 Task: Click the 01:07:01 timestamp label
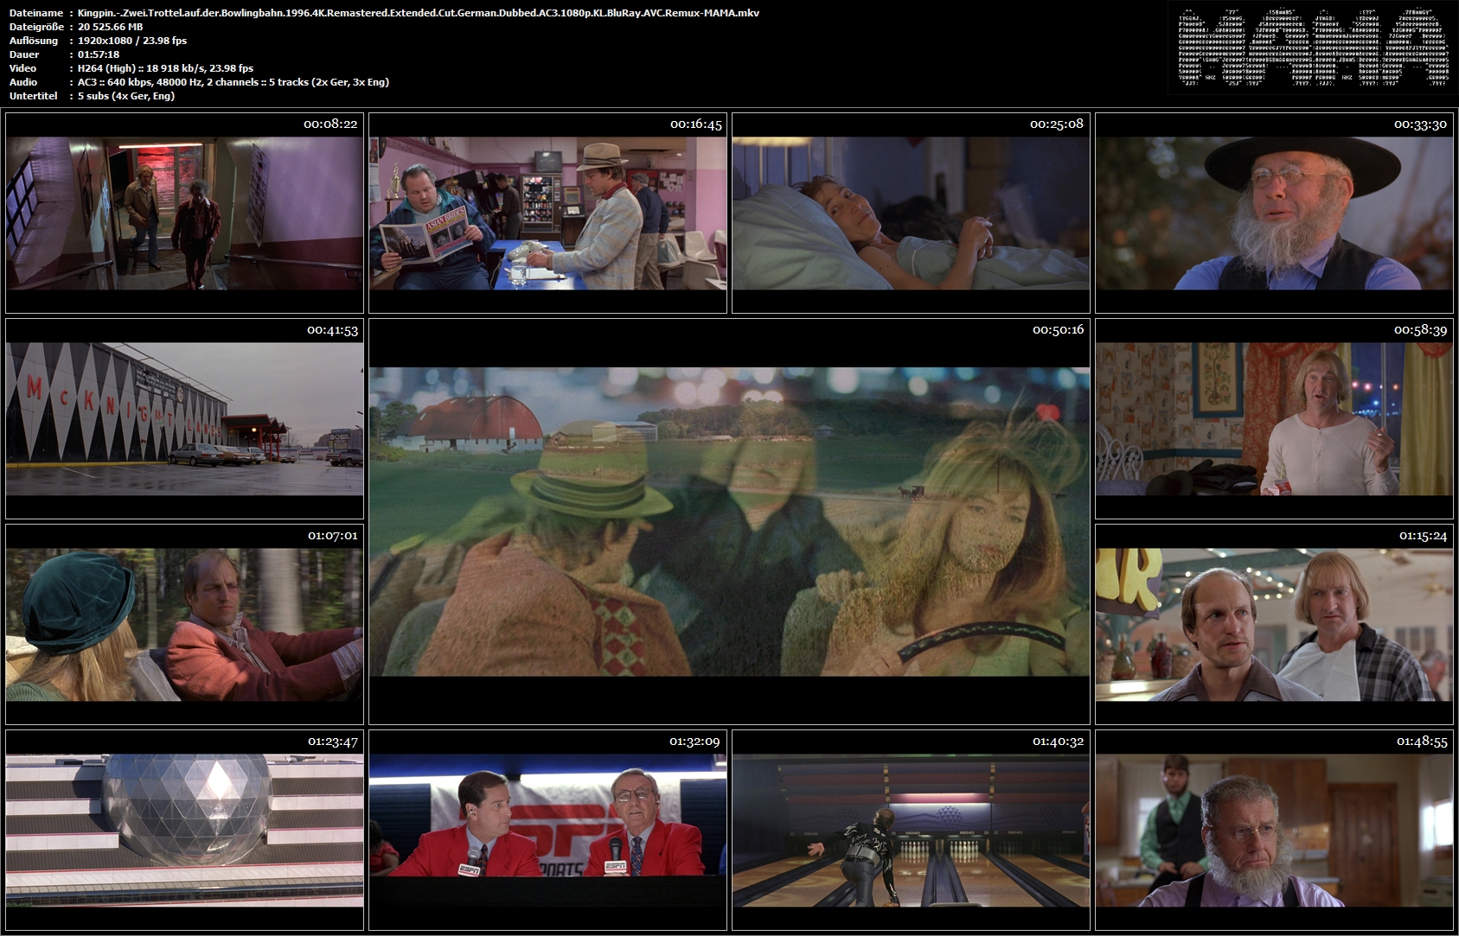[333, 536]
